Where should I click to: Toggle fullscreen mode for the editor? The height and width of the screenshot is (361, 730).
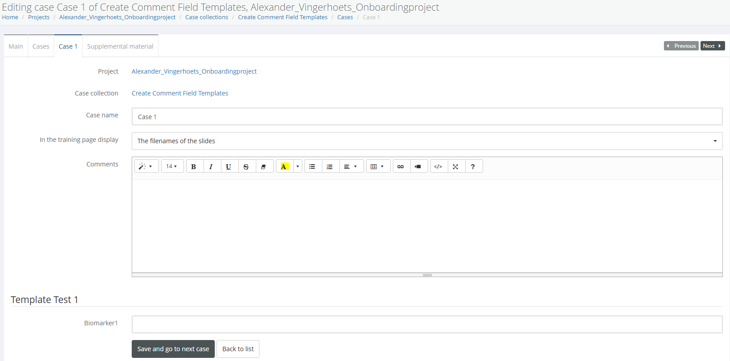[x=455, y=166]
